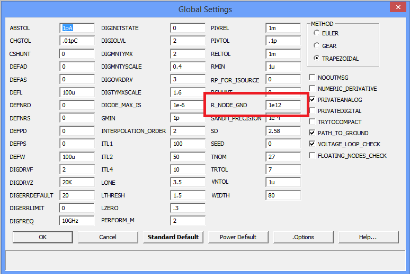Disable the PATH_TO_GROUND checkbox
The image size is (410, 274).
click(313, 133)
